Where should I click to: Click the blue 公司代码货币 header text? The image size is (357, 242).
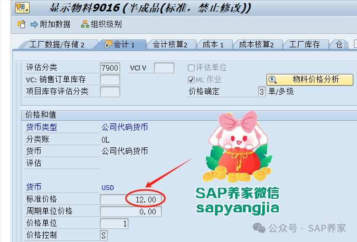pos(125,127)
